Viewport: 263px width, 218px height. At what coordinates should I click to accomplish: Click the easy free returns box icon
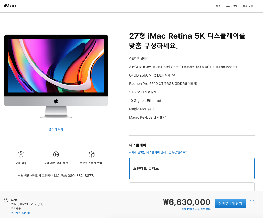click(x=91, y=154)
